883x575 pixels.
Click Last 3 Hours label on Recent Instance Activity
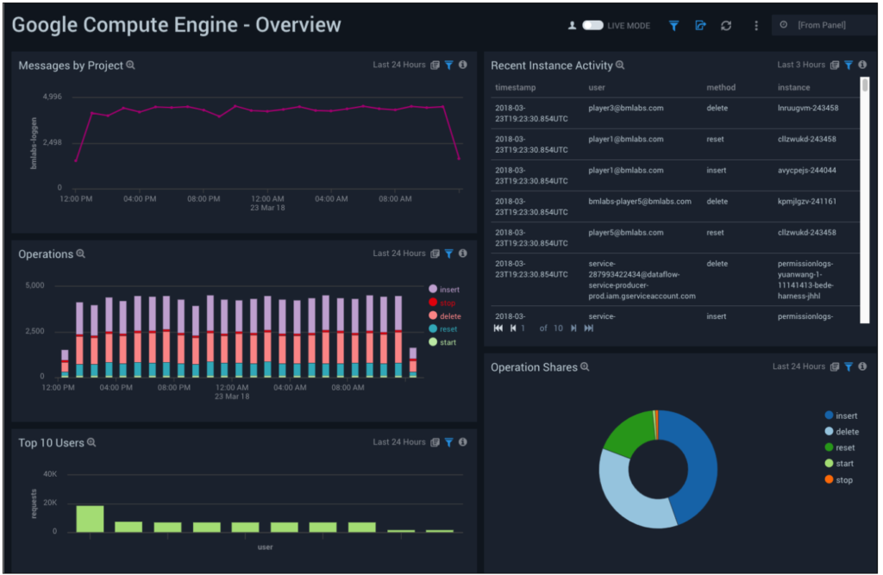tap(801, 66)
